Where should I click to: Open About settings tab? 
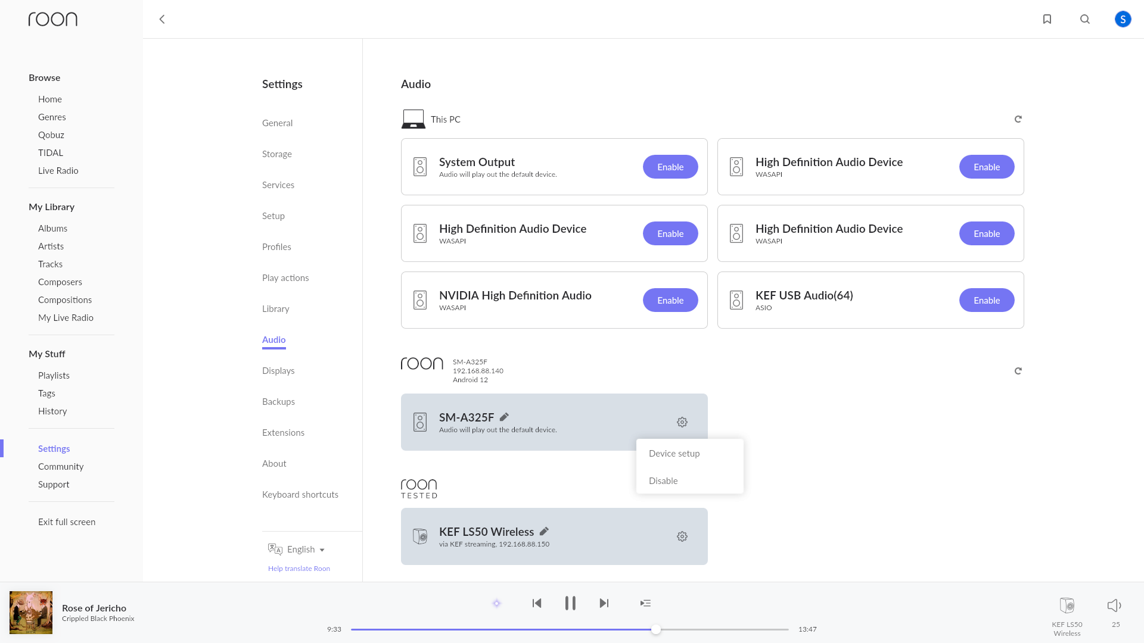[274, 463]
